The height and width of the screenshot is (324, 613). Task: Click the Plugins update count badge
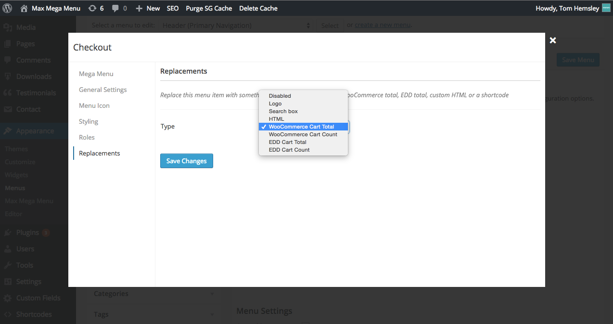pyautogui.click(x=46, y=233)
